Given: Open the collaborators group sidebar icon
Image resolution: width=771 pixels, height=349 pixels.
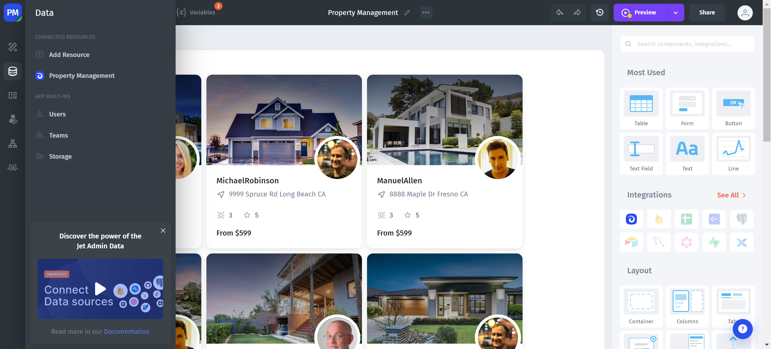Looking at the screenshot, I should 13,168.
